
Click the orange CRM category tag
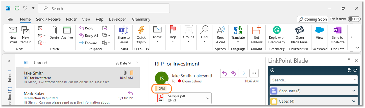[x=160, y=88]
